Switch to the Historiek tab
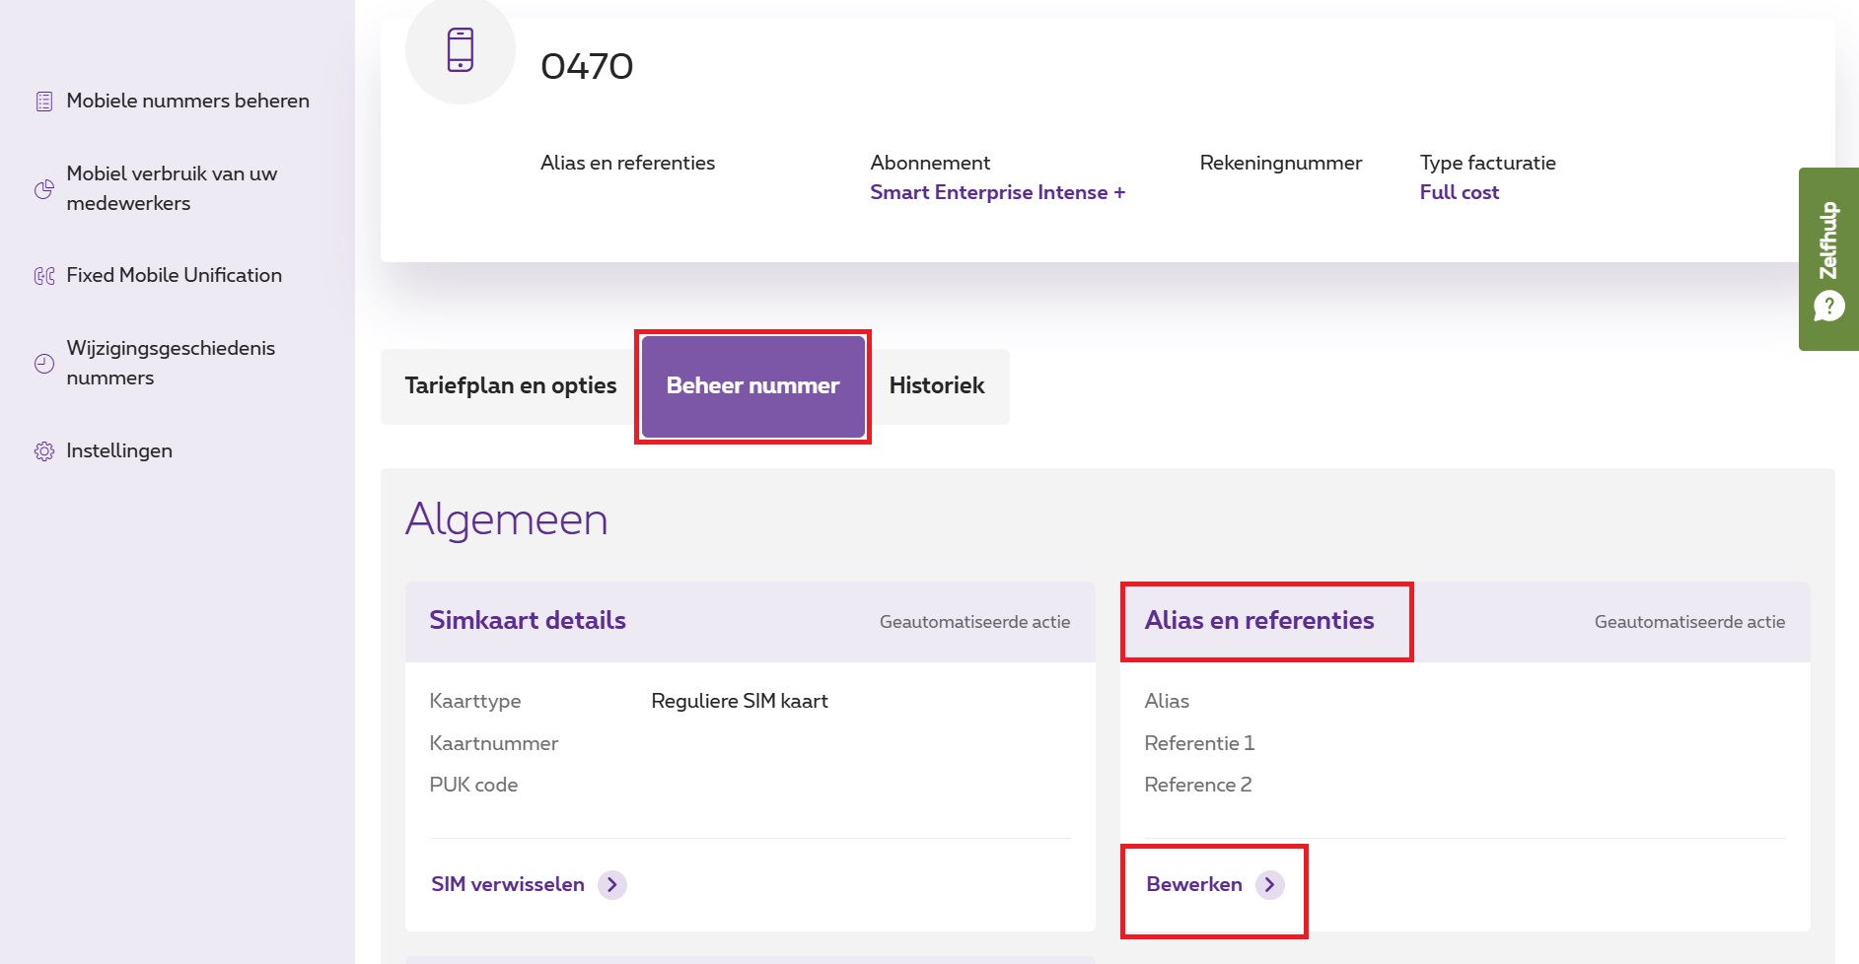Screen dimensions: 1859x964 coord(937,386)
